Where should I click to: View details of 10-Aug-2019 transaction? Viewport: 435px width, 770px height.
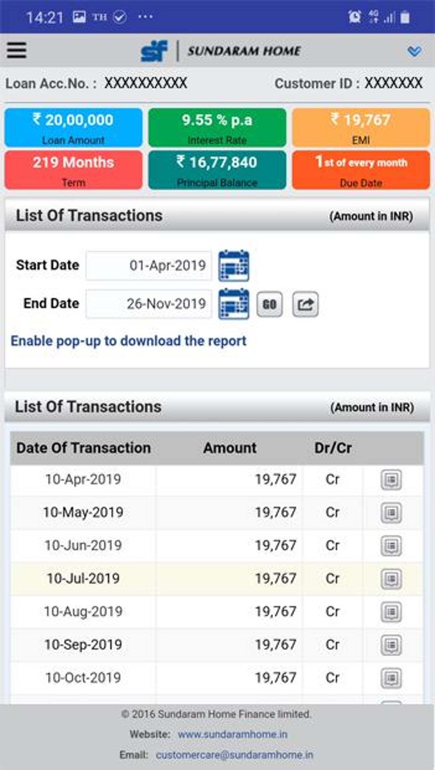(391, 612)
